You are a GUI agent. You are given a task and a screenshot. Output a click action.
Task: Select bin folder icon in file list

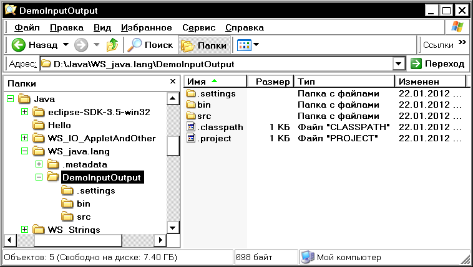191,105
